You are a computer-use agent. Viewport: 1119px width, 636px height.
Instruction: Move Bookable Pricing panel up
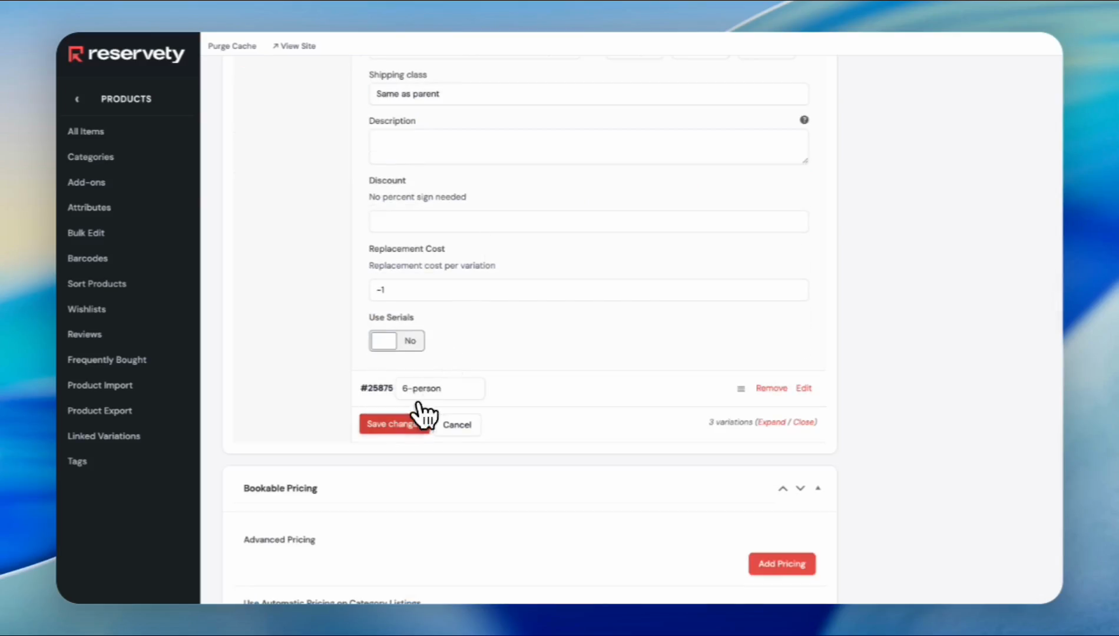click(x=783, y=488)
